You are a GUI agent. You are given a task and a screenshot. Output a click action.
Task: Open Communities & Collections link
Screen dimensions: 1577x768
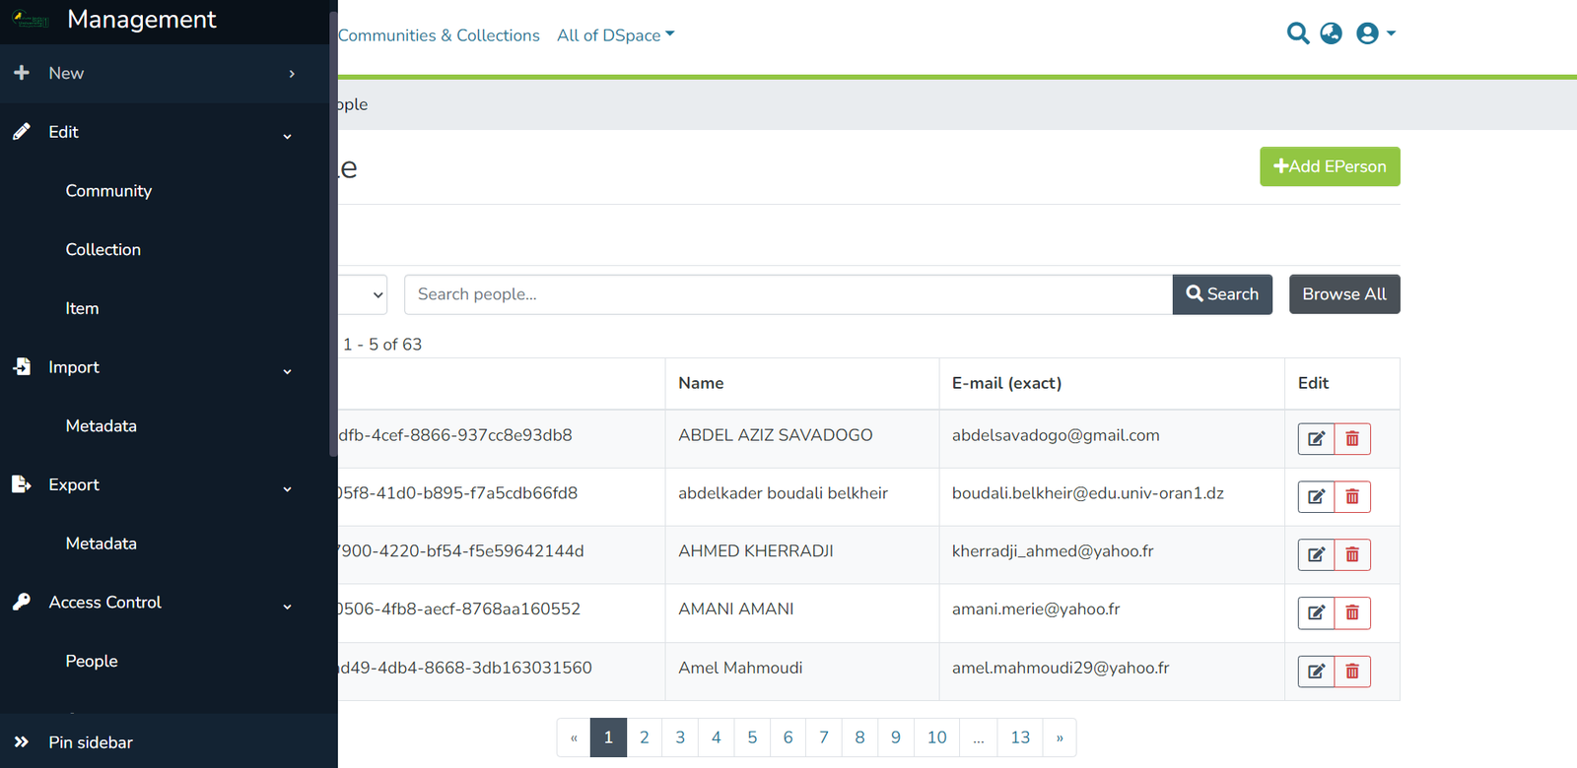[439, 35]
